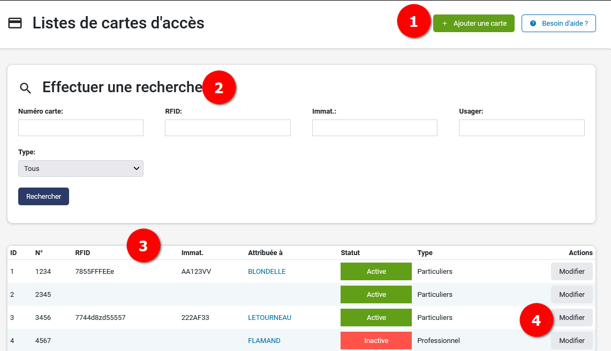Open the 'Besoin d'aide ?' help button
611x351 pixels.
[559, 24]
